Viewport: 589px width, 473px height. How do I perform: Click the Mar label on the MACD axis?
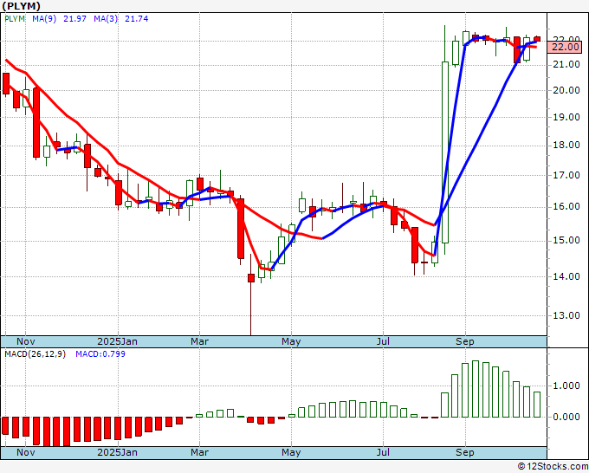[199, 452]
